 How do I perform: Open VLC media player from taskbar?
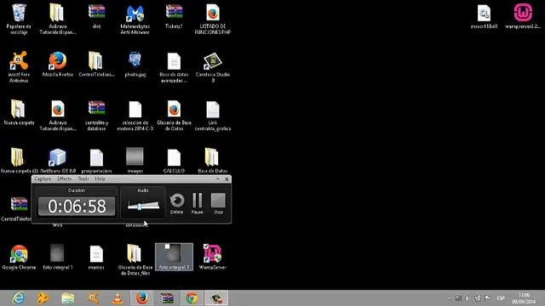[118, 298]
